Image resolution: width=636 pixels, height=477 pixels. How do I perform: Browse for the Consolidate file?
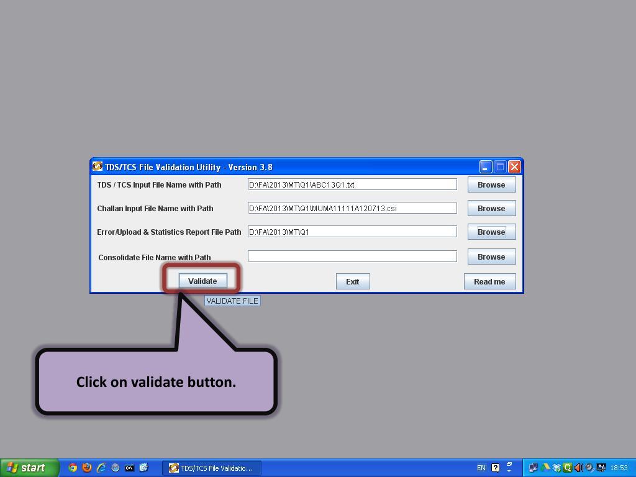(491, 257)
